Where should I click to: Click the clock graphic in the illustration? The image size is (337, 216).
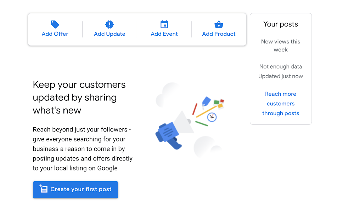coord(212,117)
